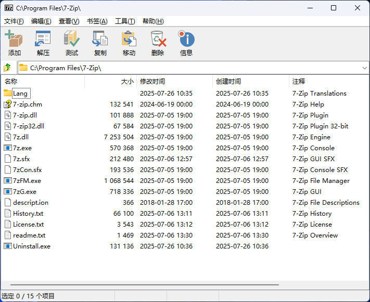The width and height of the screenshot is (370, 302).
Task: Select the 7z.exe application icon
Action: click(8, 148)
